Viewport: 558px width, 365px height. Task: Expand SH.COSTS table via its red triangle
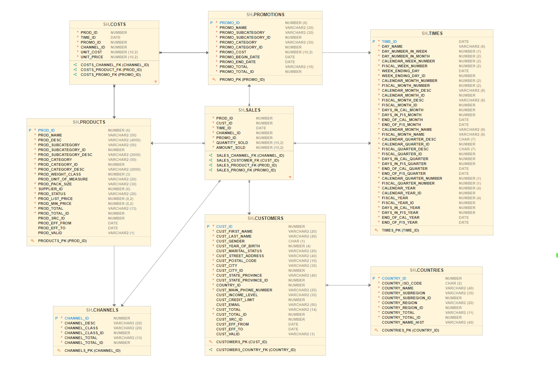(156, 81)
